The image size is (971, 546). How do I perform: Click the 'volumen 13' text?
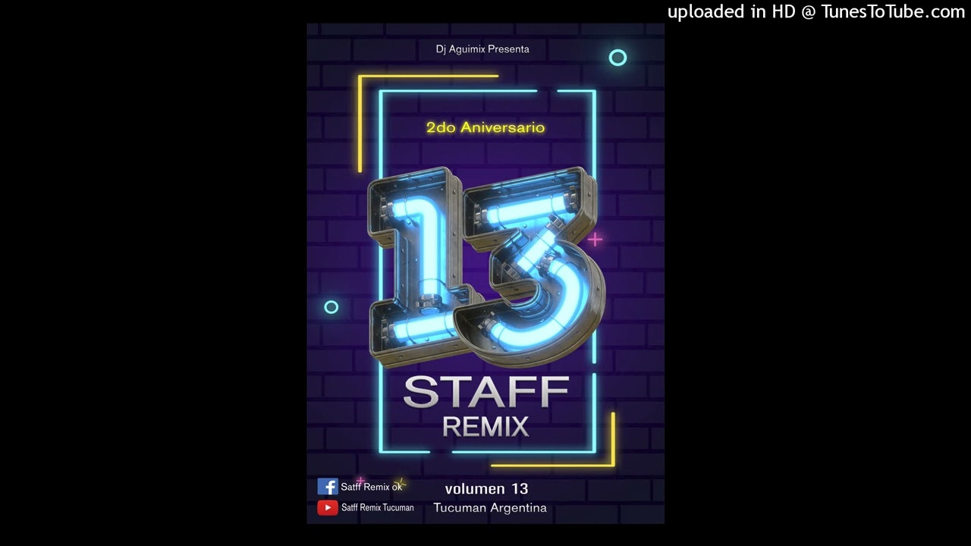point(486,488)
